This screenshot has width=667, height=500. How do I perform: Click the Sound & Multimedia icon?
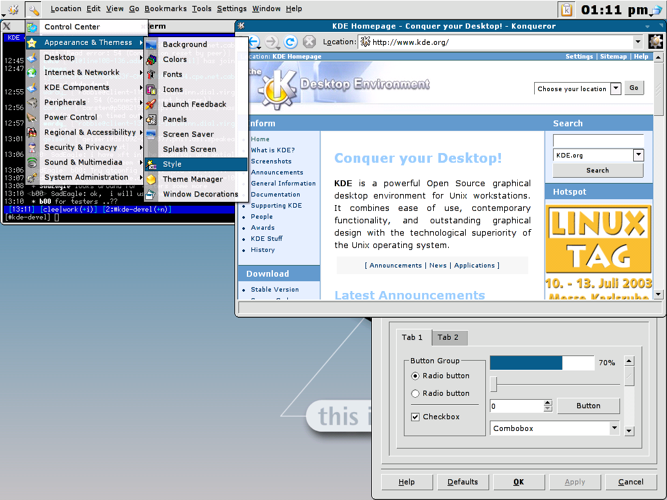(32, 162)
